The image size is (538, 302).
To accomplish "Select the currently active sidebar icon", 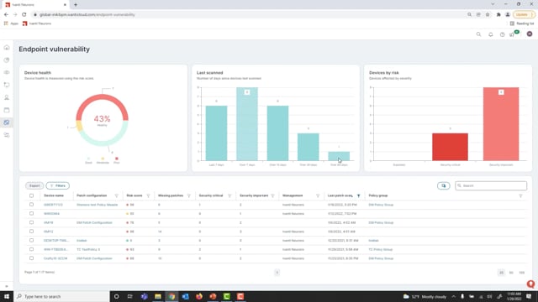I will click(7, 122).
